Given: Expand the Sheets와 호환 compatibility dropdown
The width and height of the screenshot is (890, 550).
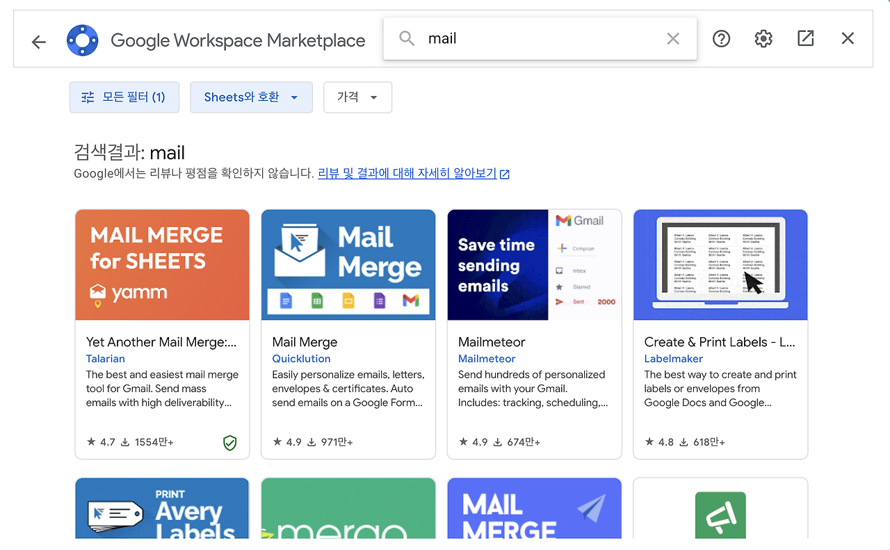Looking at the screenshot, I should coord(251,97).
